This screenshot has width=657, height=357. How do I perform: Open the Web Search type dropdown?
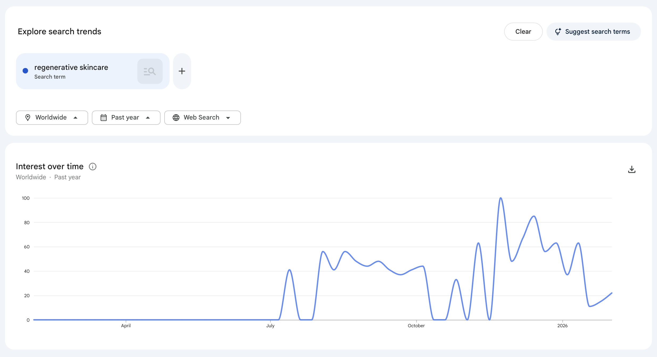pyautogui.click(x=228, y=118)
